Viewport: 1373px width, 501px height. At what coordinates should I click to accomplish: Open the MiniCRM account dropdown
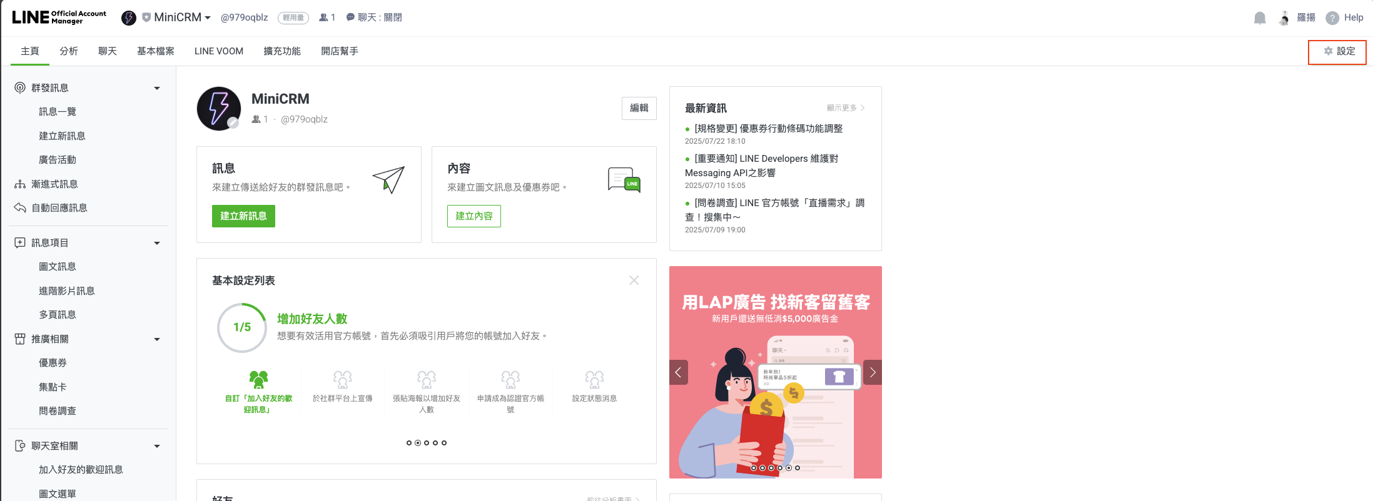point(182,17)
